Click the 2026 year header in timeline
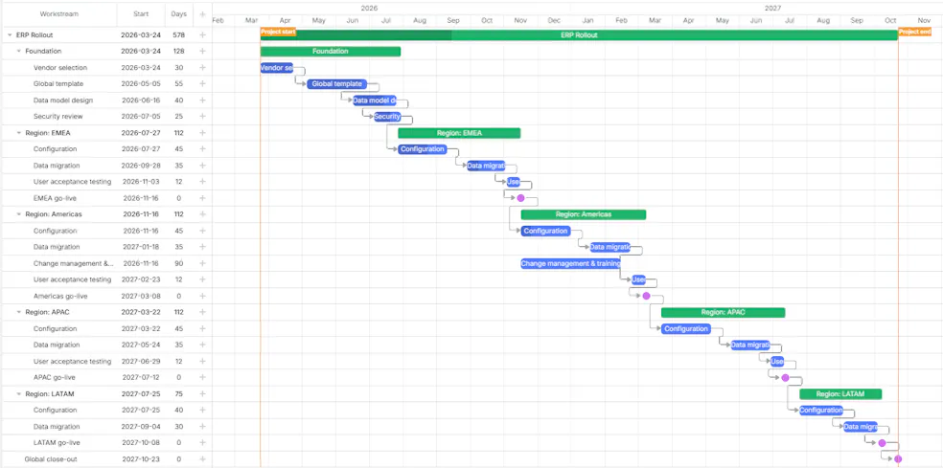The height and width of the screenshot is (468, 943). coord(369,8)
